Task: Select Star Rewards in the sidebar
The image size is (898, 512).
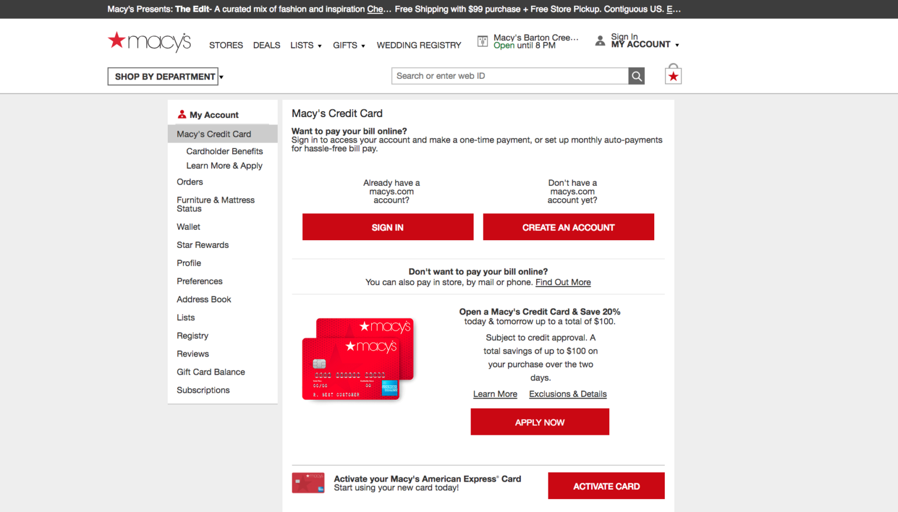Action: pos(202,245)
